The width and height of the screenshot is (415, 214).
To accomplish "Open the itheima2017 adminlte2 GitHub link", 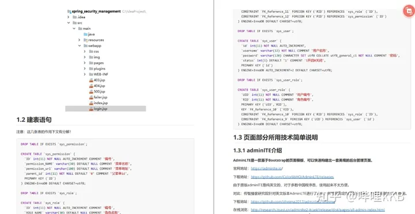I will pyautogui.click(x=293, y=201).
